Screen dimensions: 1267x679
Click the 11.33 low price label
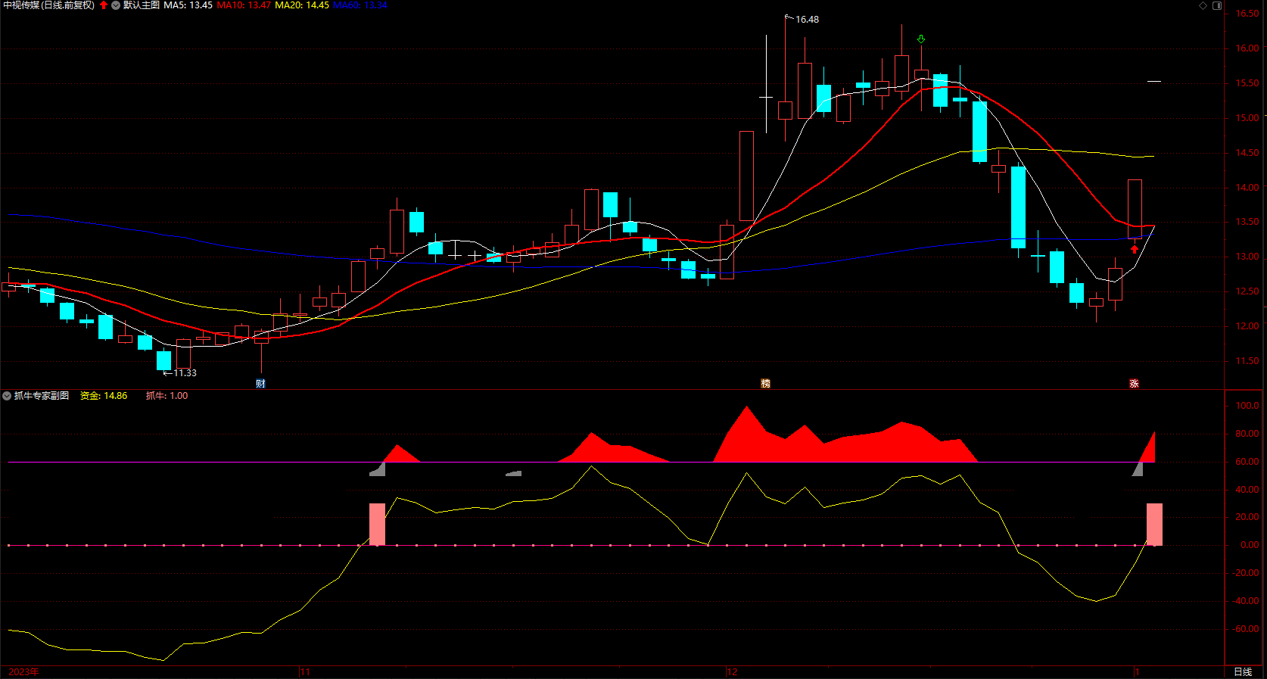coord(185,373)
